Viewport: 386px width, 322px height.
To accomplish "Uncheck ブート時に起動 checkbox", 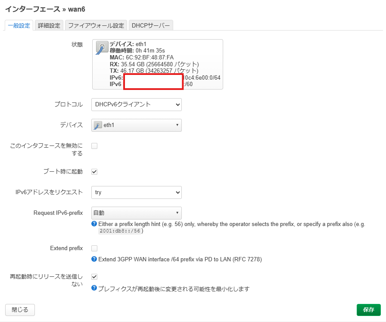I will pos(94,172).
